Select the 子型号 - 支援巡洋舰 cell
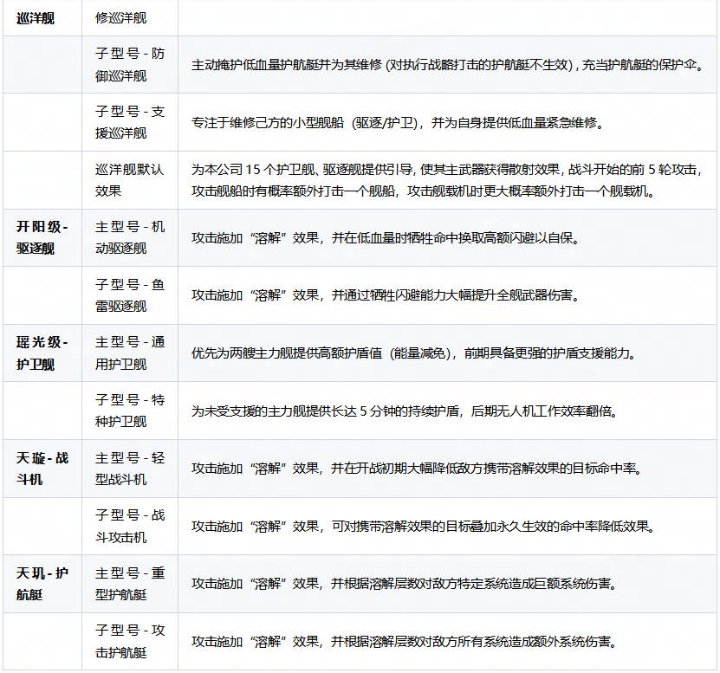 (130, 122)
